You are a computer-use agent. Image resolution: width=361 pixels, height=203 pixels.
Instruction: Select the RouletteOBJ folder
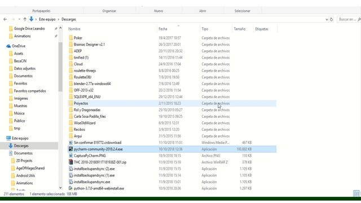tap(82, 77)
